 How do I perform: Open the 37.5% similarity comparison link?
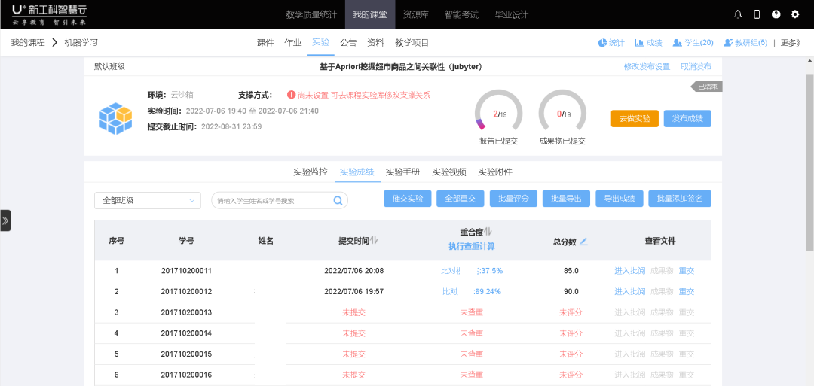[471, 271]
